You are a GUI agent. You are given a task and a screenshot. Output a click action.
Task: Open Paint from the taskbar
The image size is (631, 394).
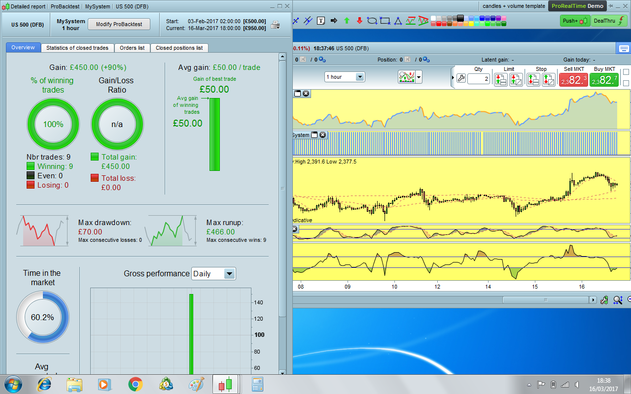[197, 384]
